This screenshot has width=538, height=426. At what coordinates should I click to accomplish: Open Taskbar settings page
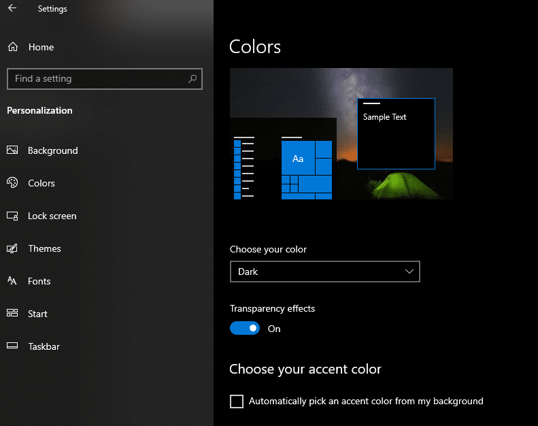(44, 346)
